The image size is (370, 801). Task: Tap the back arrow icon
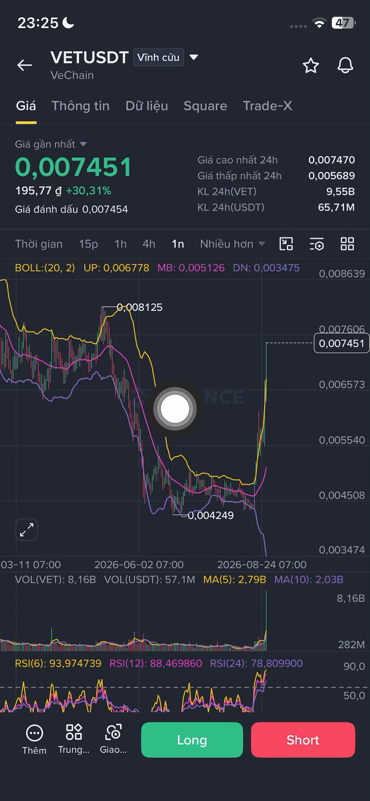[x=25, y=65]
